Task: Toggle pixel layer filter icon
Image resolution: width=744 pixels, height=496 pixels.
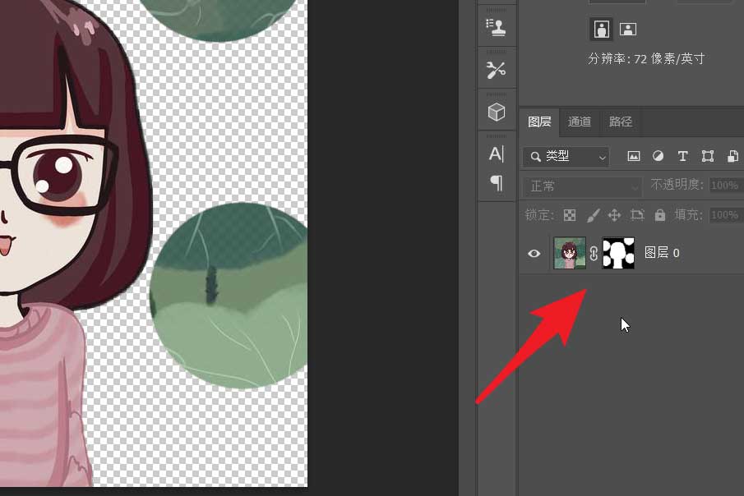Action: coord(634,156)
